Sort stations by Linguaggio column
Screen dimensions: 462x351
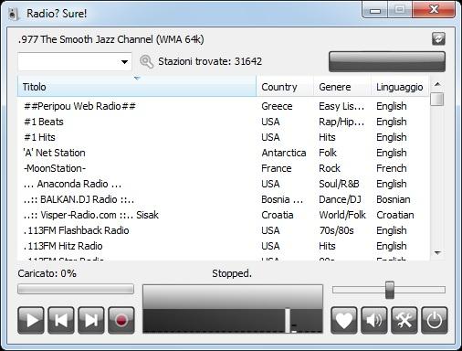[400, 87]
